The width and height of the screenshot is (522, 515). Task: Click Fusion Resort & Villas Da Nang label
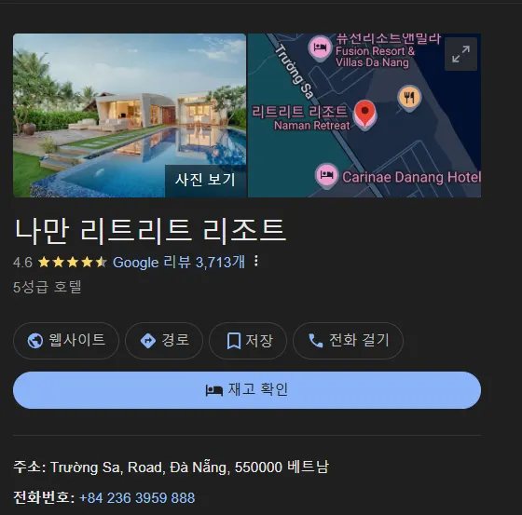[x=375, y=57]
